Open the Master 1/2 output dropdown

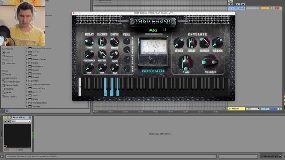point(252,108)
